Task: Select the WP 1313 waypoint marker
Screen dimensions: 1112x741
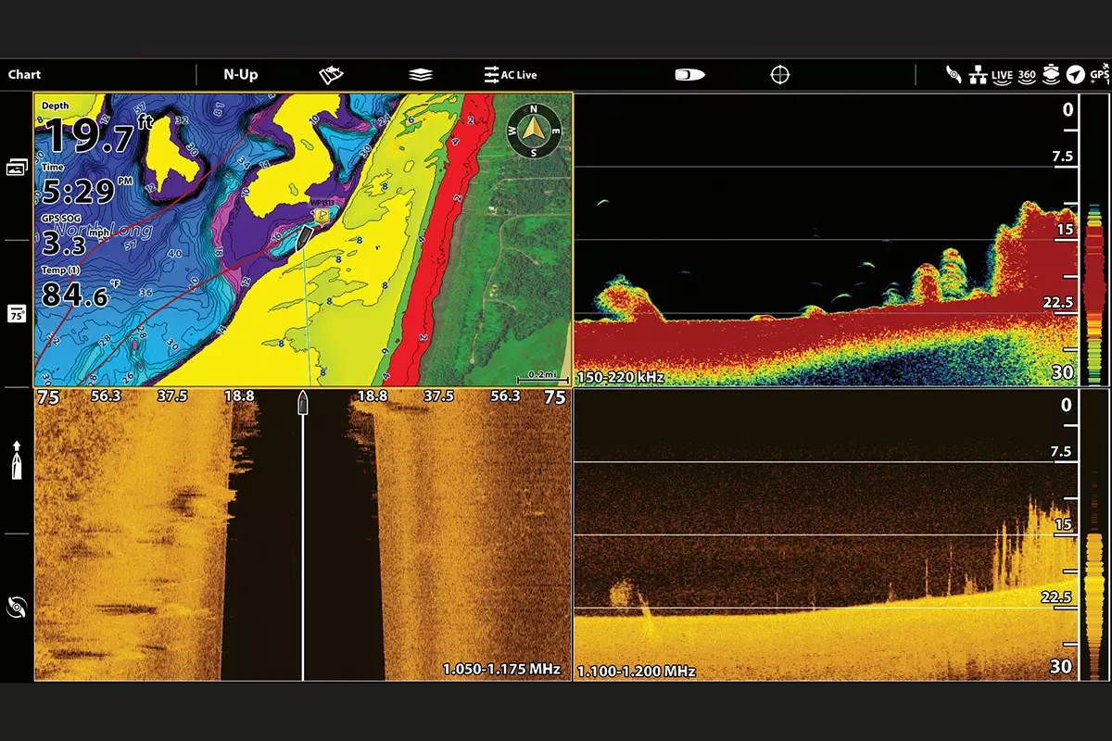Action: (x=322, y=213)
